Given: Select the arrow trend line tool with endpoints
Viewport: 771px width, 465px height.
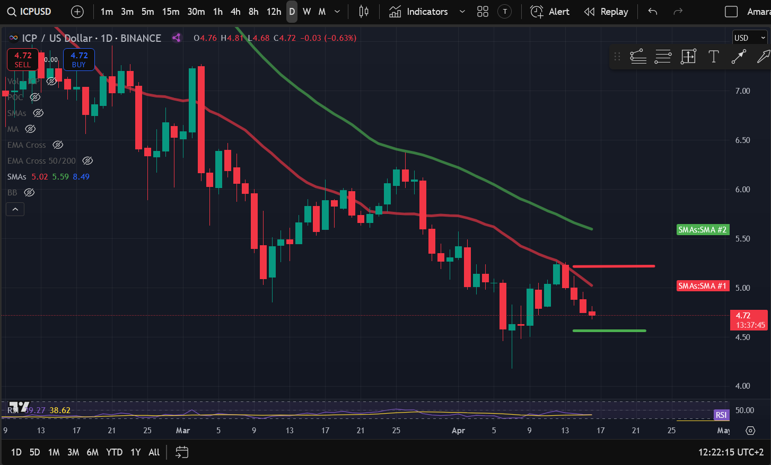Looking at the screenshot, I should 739,56.
